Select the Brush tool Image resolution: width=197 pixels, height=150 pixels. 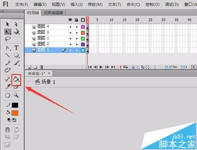point(17,63)
